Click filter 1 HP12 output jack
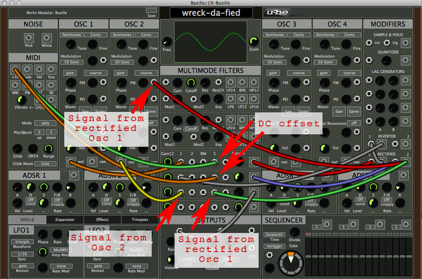The image size is (422, 279). (254, 82)
